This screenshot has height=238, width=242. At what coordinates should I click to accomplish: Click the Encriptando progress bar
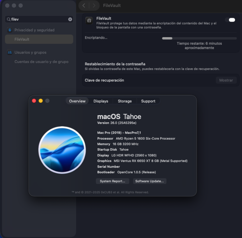tap(199, 38)
